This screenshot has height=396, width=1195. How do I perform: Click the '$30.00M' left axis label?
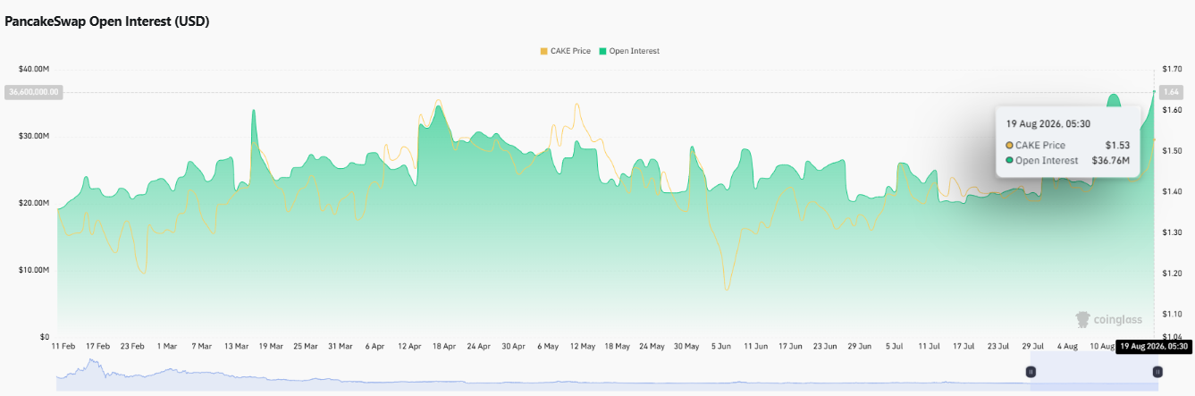pos(32,136)
